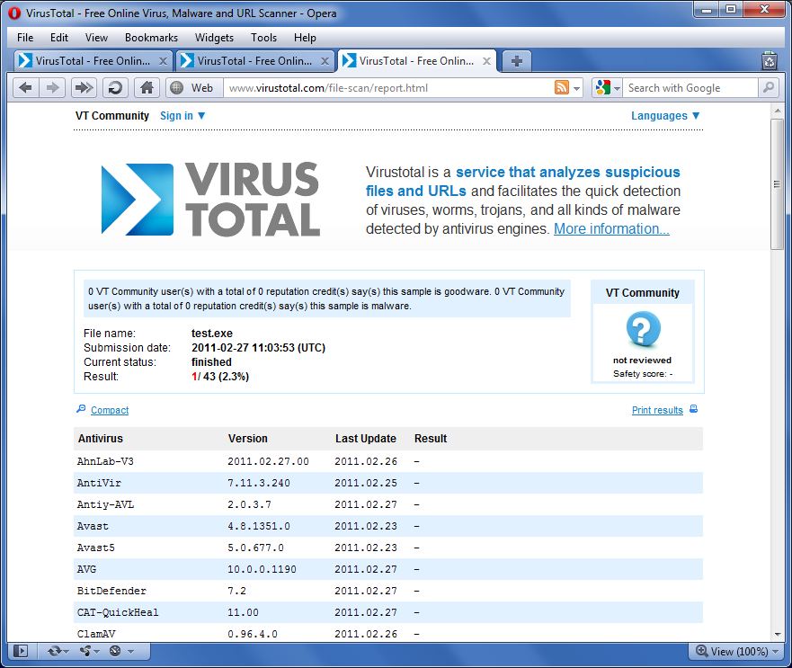The height and width of the screenshot is (668, 792).
Task: Open the Opera Link sync icon
Action: tap(55, 651)
